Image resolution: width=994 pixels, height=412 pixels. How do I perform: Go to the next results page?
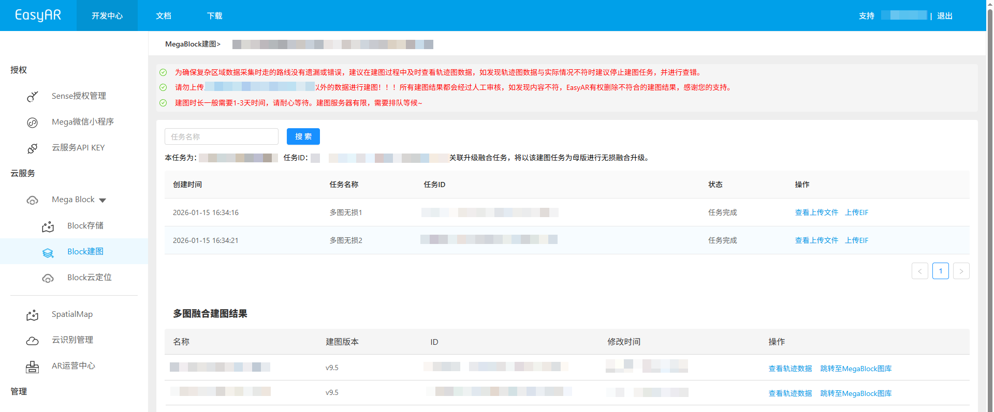click(x=961, y=271)
